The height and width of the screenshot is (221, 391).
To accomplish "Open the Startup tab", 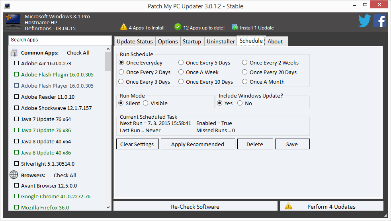I will [192, 41].
